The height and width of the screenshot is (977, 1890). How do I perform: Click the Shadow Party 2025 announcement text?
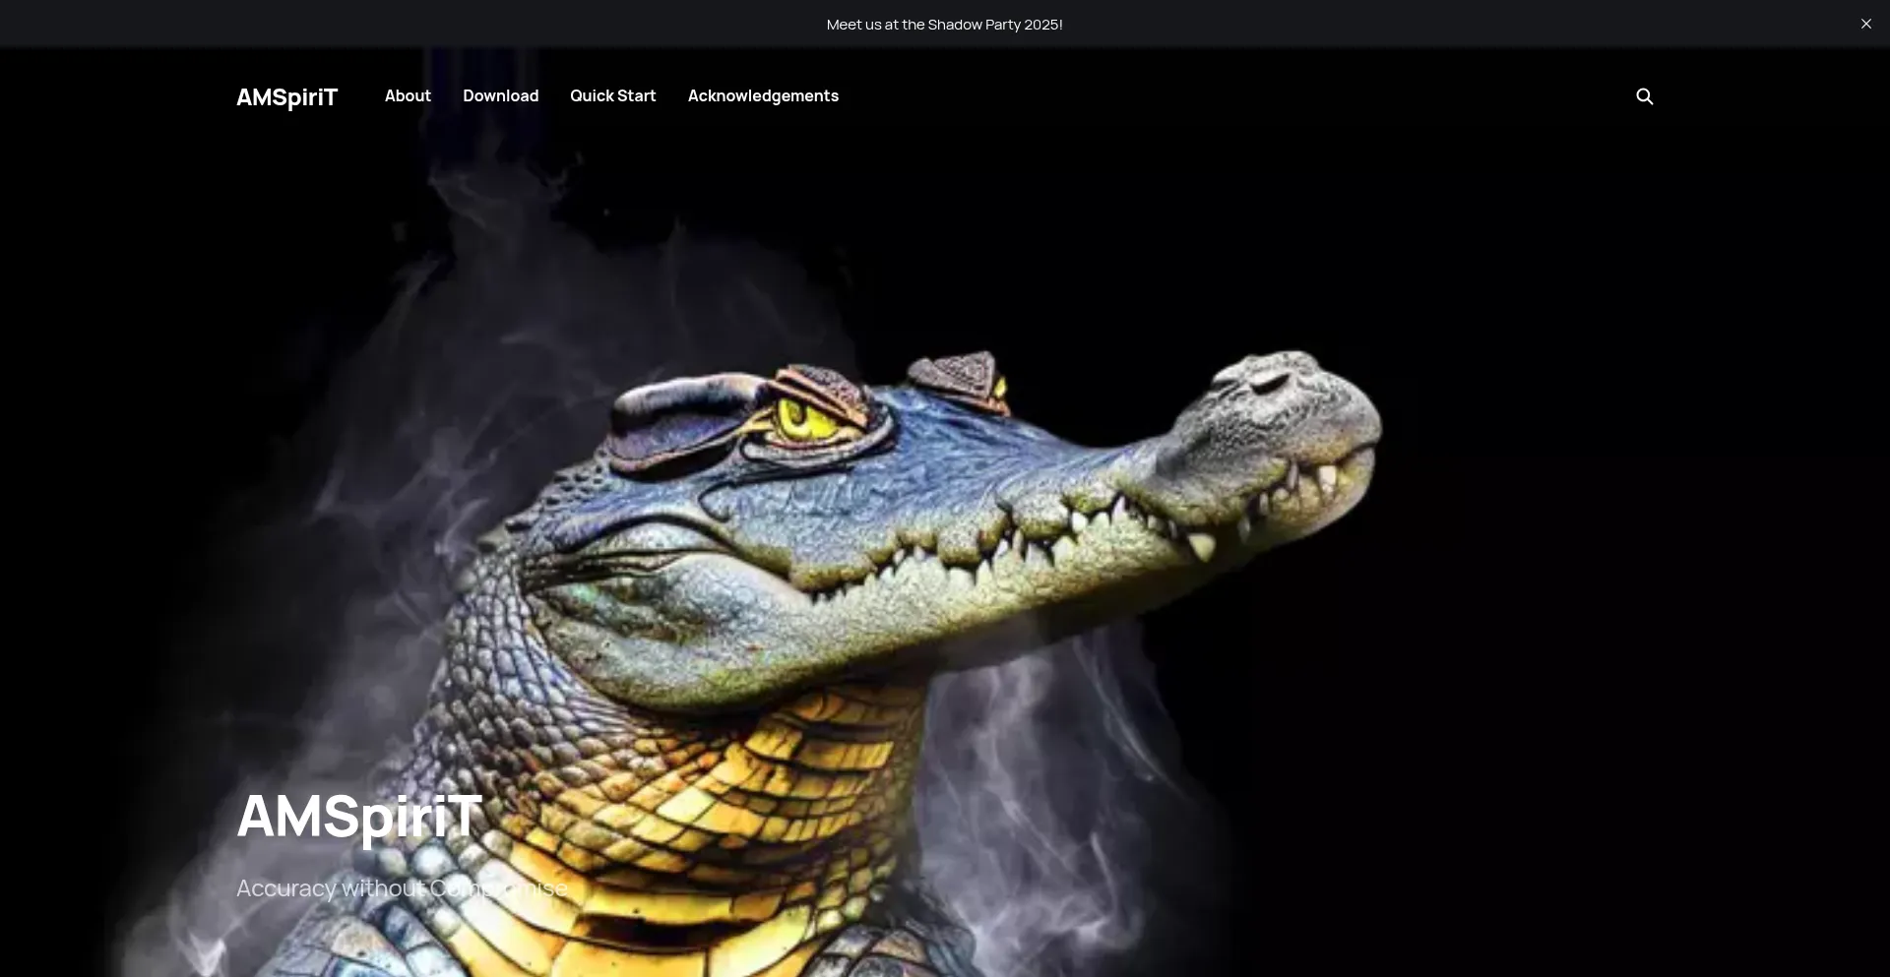(945, 25)
